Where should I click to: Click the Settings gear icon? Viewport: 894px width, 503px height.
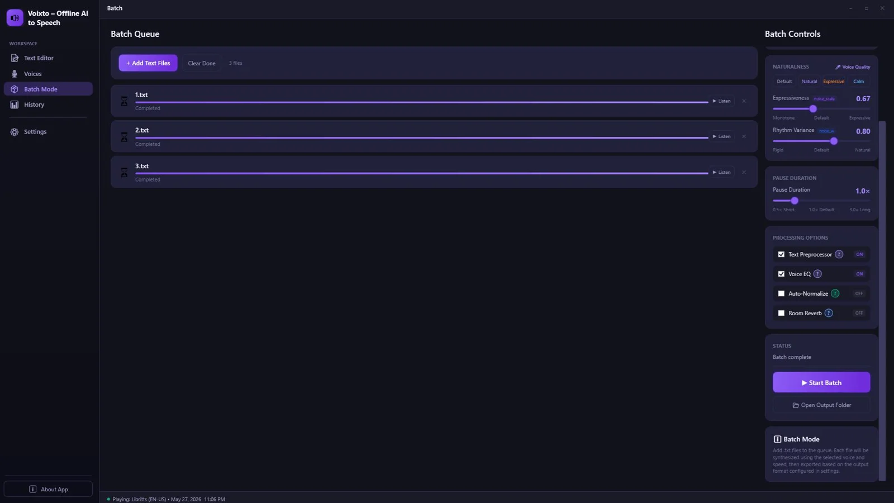click(x=15, y=132)
